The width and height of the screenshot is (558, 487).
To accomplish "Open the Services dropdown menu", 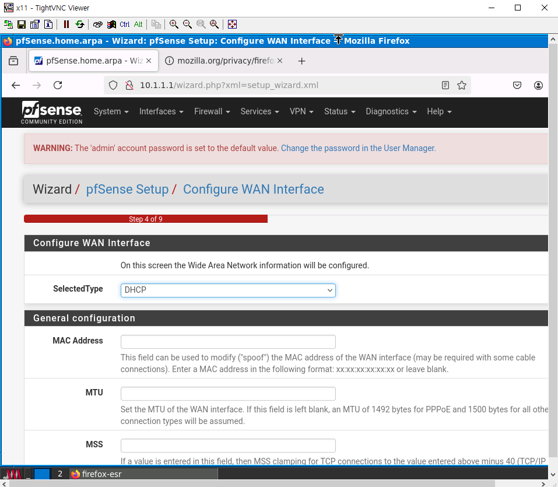I will coord(260,112).
